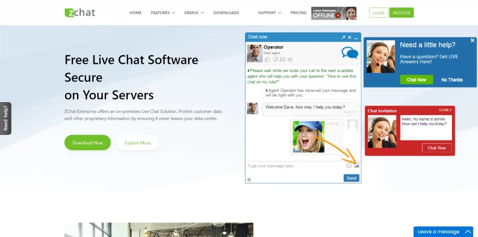Click the send image icon
The image size is (478, 237).
(x=357, y=166)
